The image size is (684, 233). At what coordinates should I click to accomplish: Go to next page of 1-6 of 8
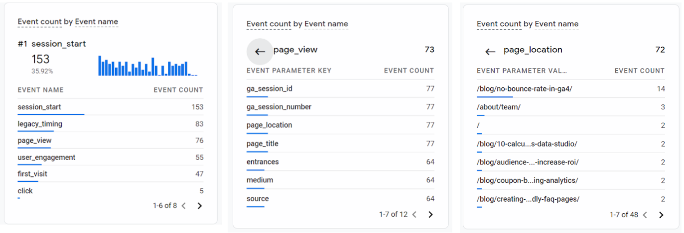pyautogui.click(x=200, y=206)
